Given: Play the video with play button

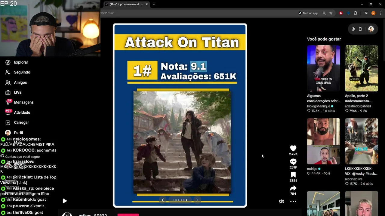Looking at the screenshot, I should [x=65, y=201].
